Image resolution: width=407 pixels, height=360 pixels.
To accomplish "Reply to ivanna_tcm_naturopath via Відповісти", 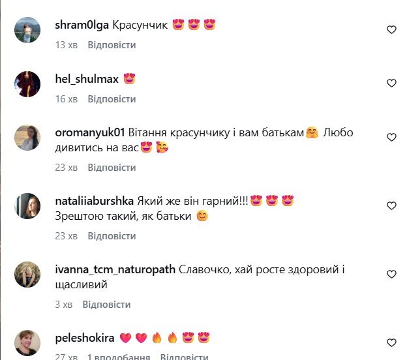I will [106, 305].
